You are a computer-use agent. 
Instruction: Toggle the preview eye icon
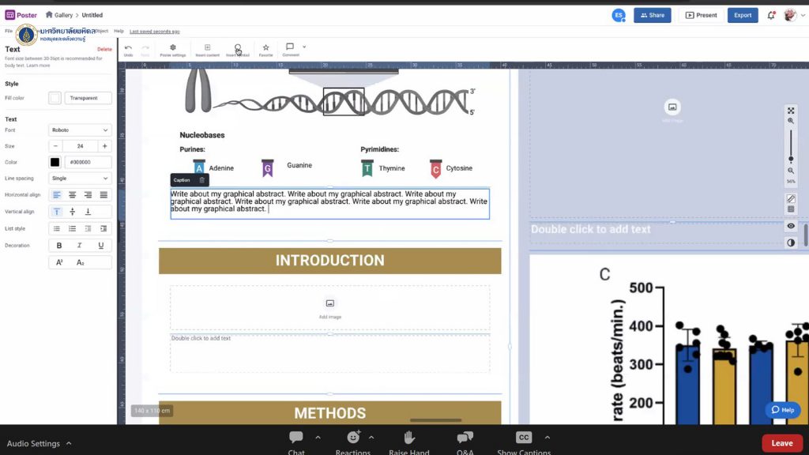point(791,226)
